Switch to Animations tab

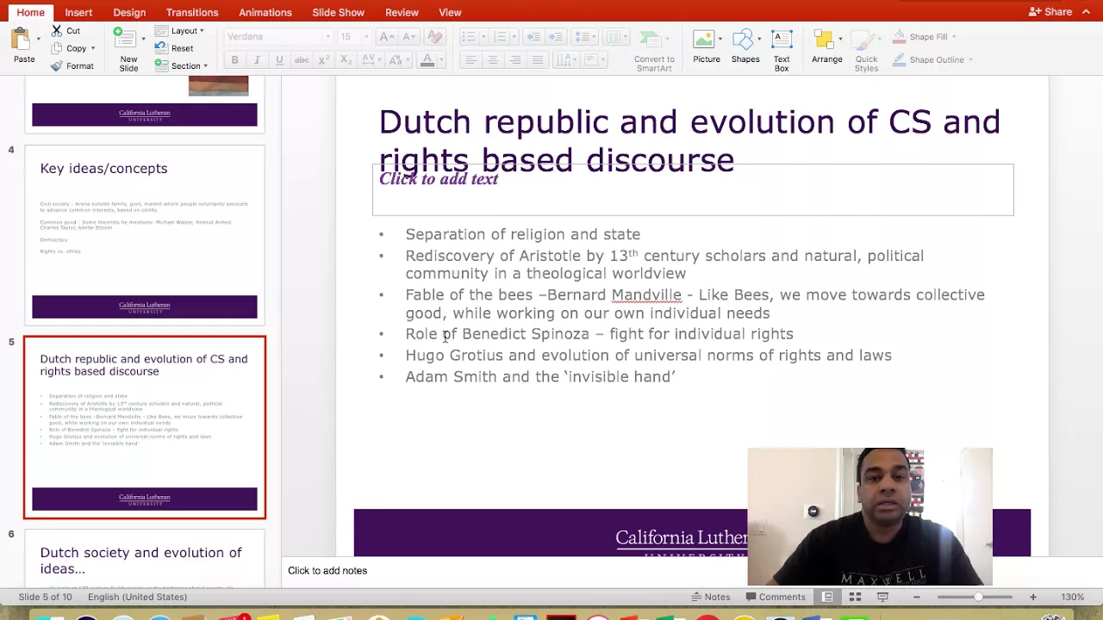point(265,12)
